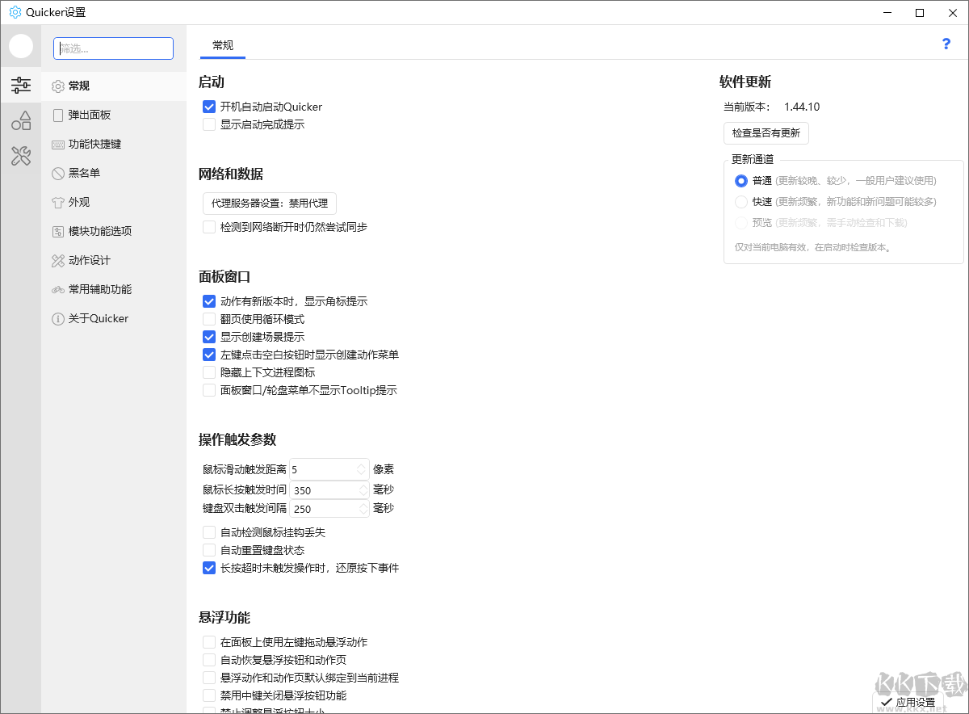Enable 隐藏上下文进程图标 checkbox
Image resolution: width=969 pixels, height=714 pixels.
[209, 372]
